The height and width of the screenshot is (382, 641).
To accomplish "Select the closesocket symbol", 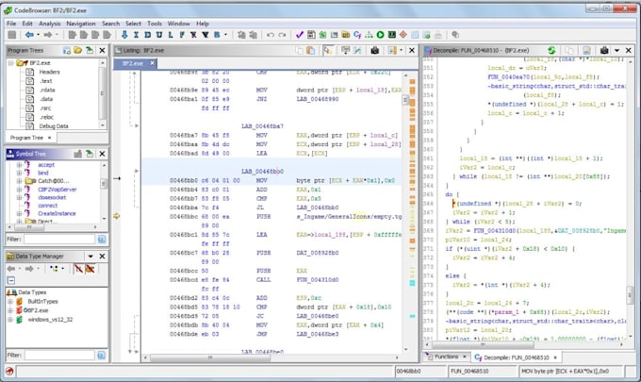I will pos(52,197).
